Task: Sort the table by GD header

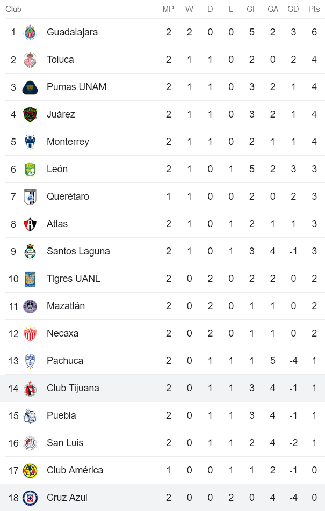Action: coord(293,9)
